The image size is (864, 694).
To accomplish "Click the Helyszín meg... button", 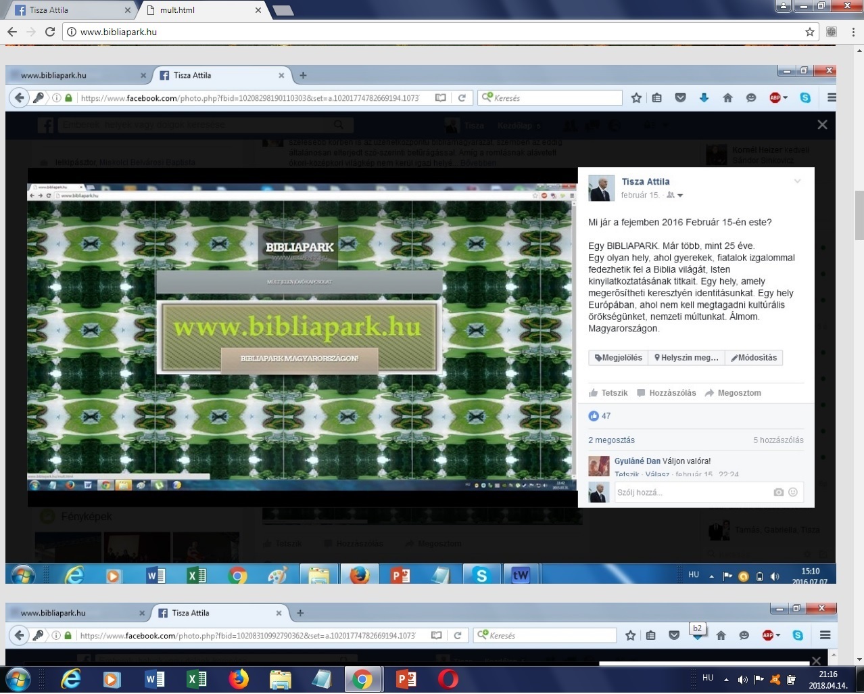I will (687, 358).
